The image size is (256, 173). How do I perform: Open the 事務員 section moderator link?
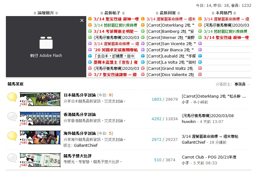point(240,84)
